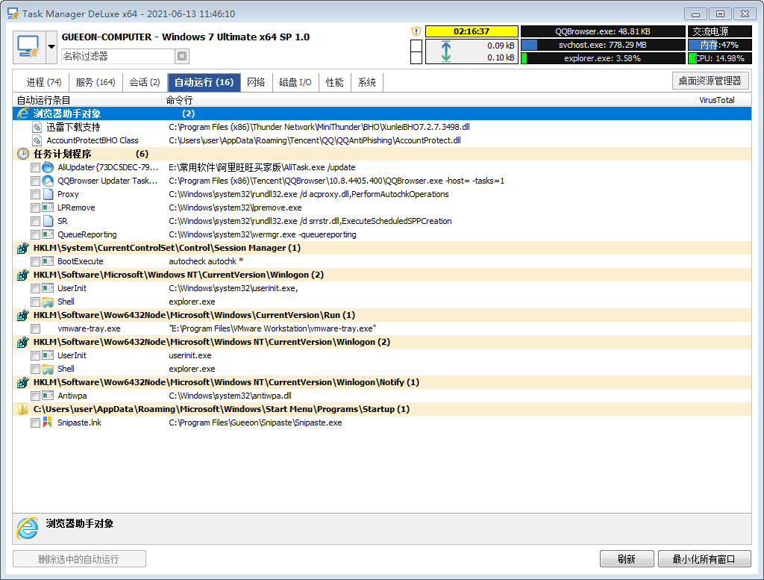Toggle Antiwpa checkbox

(x=35, y=396)
